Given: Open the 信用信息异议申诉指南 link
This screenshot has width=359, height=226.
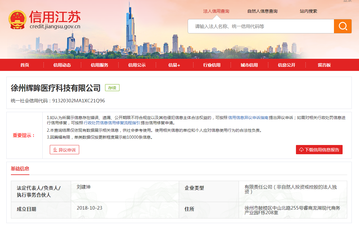Looking at the screenshot, I should click(248, 118).
